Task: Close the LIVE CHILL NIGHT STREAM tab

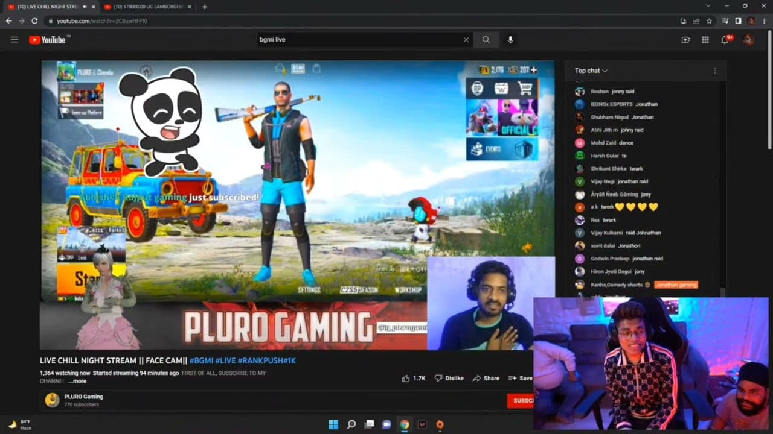Action: coord(93,7)
